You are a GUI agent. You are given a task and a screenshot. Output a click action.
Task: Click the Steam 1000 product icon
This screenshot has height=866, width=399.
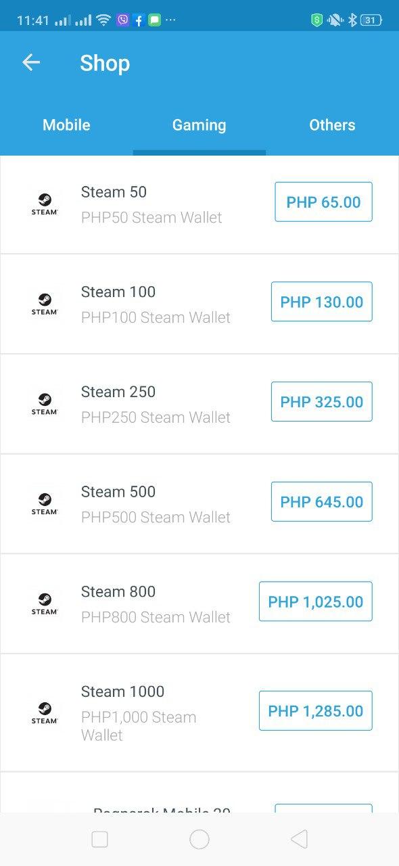pyautogui.click(x=45, y=712)
